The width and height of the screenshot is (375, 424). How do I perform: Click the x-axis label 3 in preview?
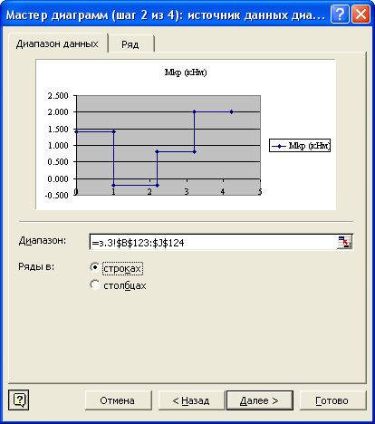(x=187, y=191)
